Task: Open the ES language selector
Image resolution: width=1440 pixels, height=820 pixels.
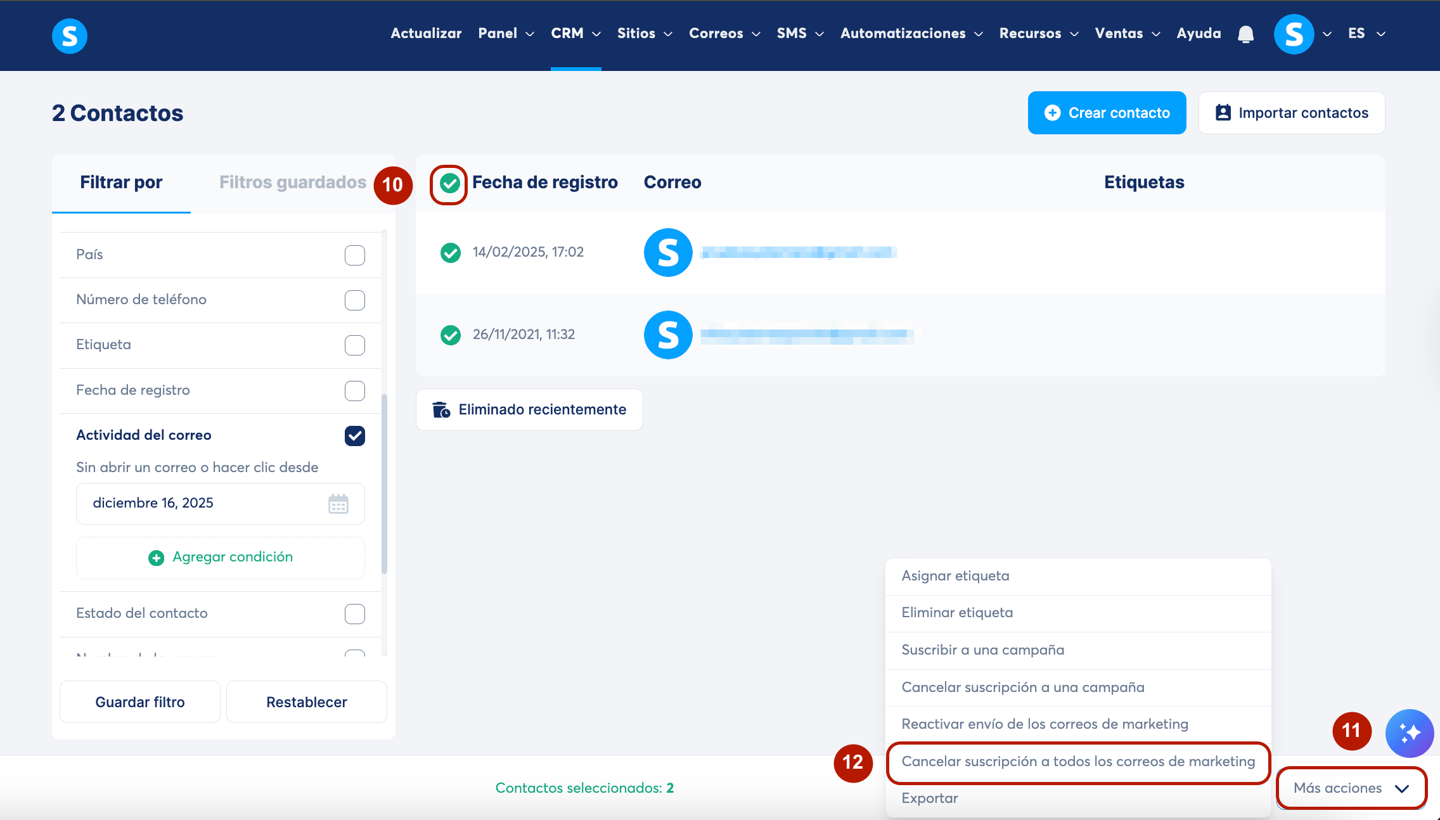Action: click(x=1366, y=34)
